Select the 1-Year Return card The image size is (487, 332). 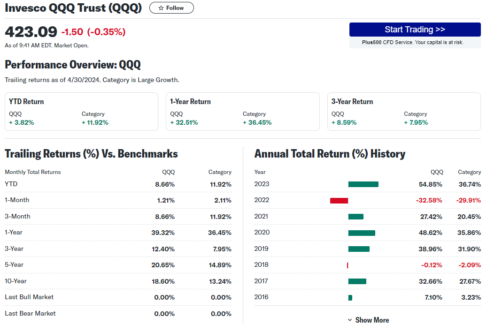coord(242,112)
